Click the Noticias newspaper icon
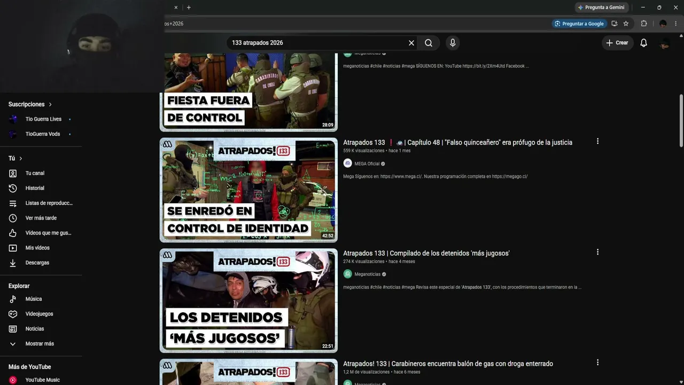684x385 pixels. click(x=13, y=329)
